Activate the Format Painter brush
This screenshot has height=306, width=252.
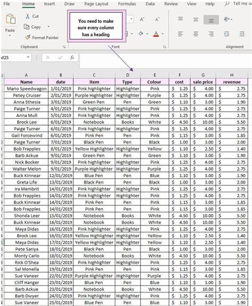point(28,37)
